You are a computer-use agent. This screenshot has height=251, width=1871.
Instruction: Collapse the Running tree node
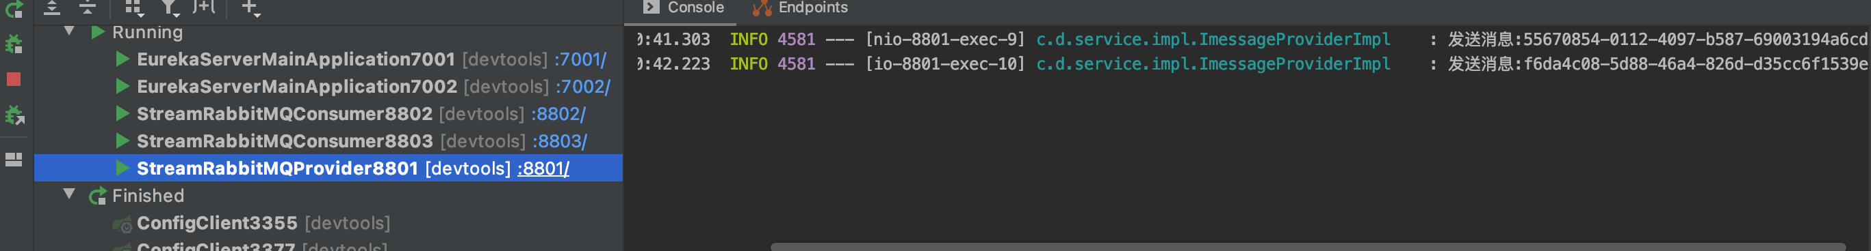coord(70,31)
